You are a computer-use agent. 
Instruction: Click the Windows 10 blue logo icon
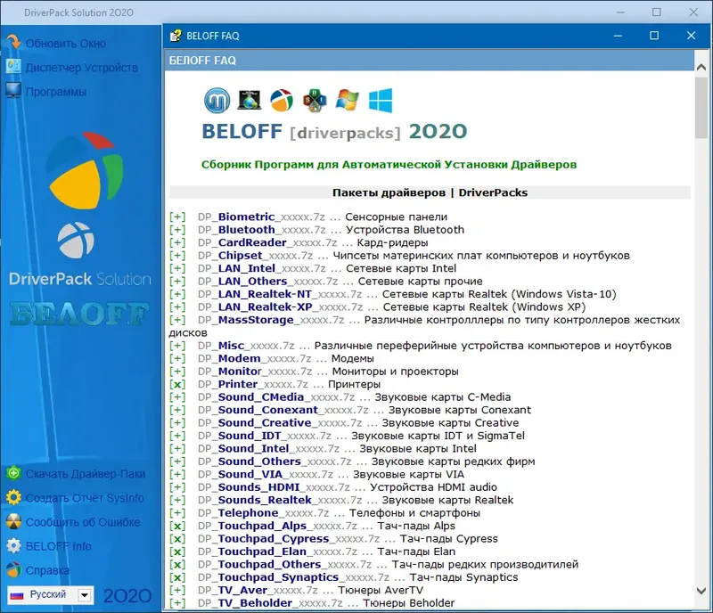pos(381,101)
